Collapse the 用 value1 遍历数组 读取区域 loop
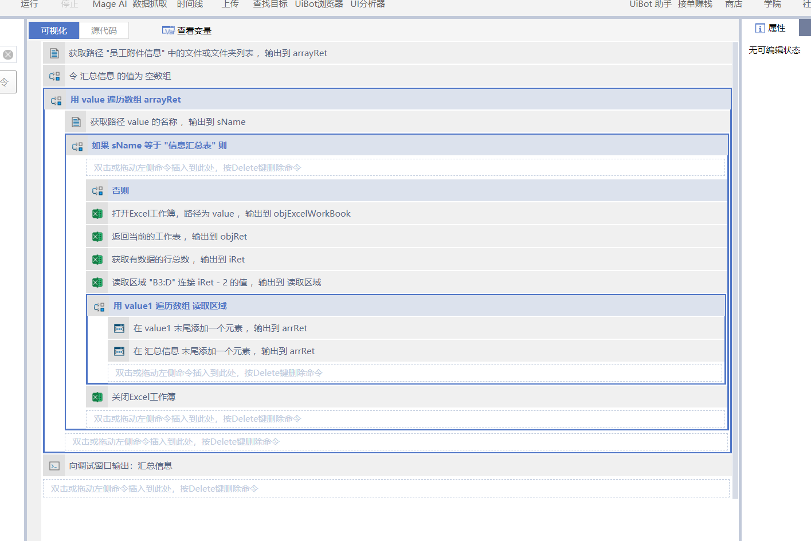 (99, 307)
